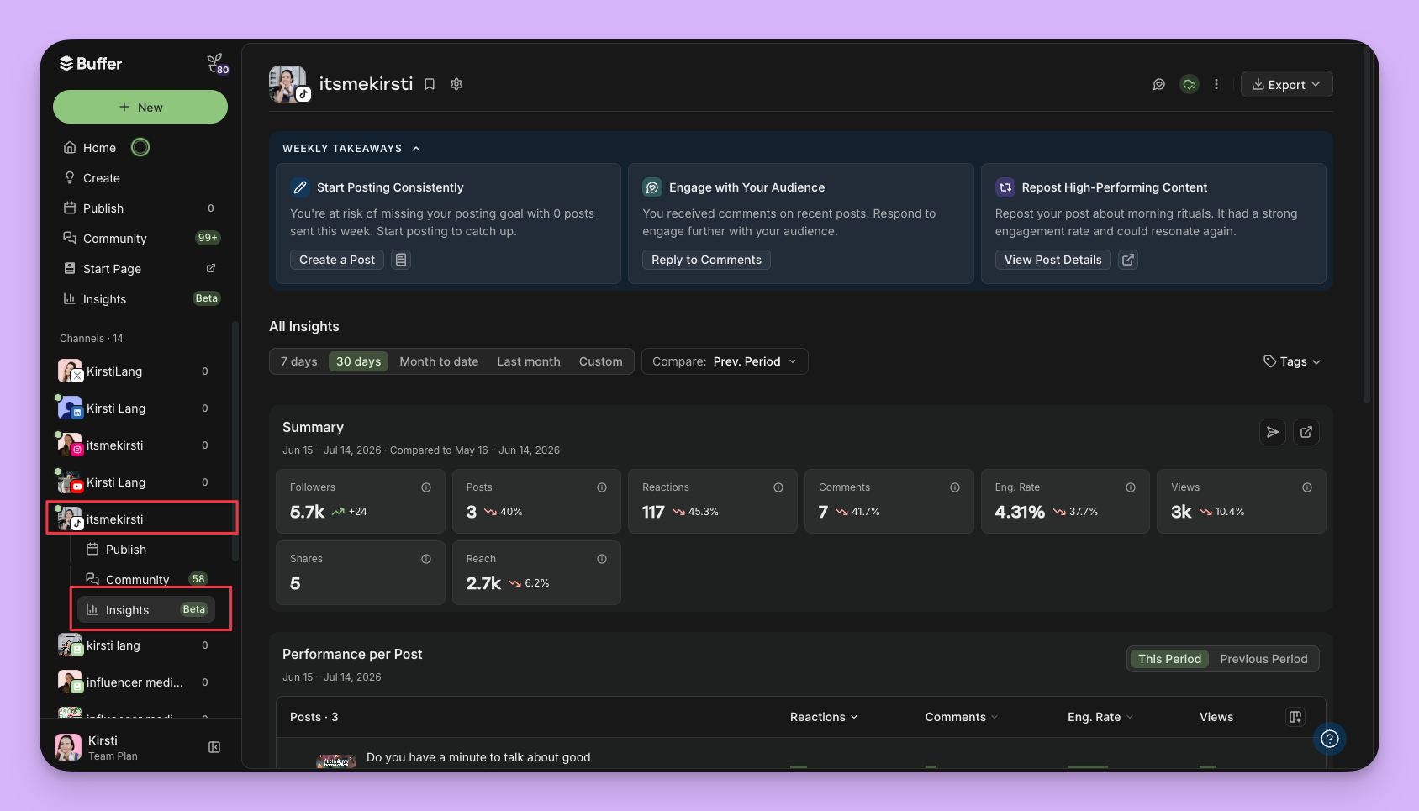Show info for Eng. Rate metric
1419x811 pixels.
[1131, 487]
